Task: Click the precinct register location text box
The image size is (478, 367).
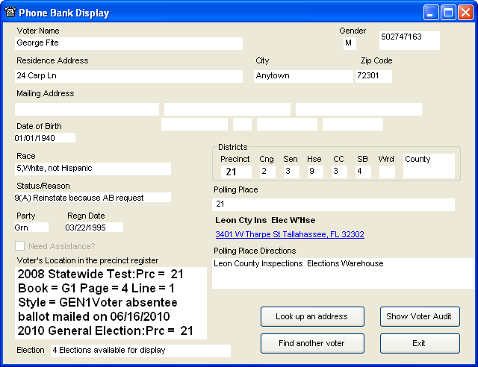Action: (x=111, y=303)
